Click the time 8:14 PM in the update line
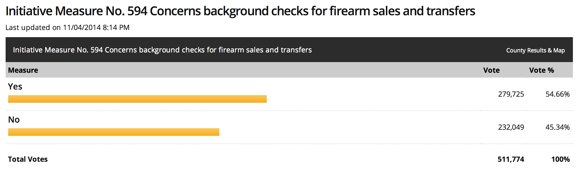Viewport: 578px width, 175px height. click(116, 27)
